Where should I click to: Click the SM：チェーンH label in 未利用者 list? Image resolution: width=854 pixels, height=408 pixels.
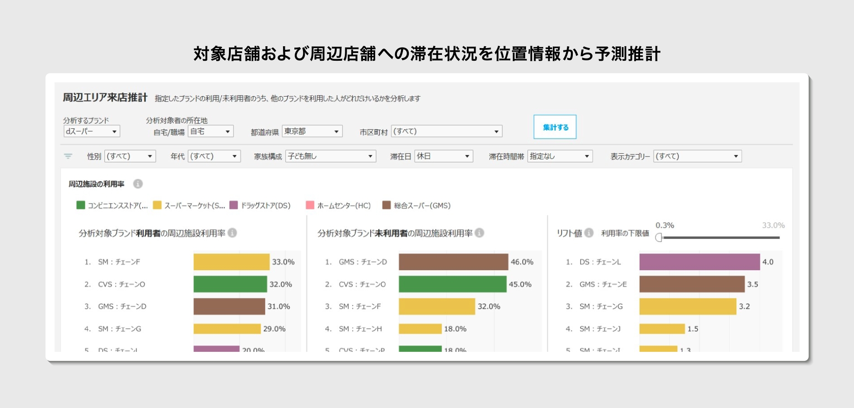pos(360,329)
